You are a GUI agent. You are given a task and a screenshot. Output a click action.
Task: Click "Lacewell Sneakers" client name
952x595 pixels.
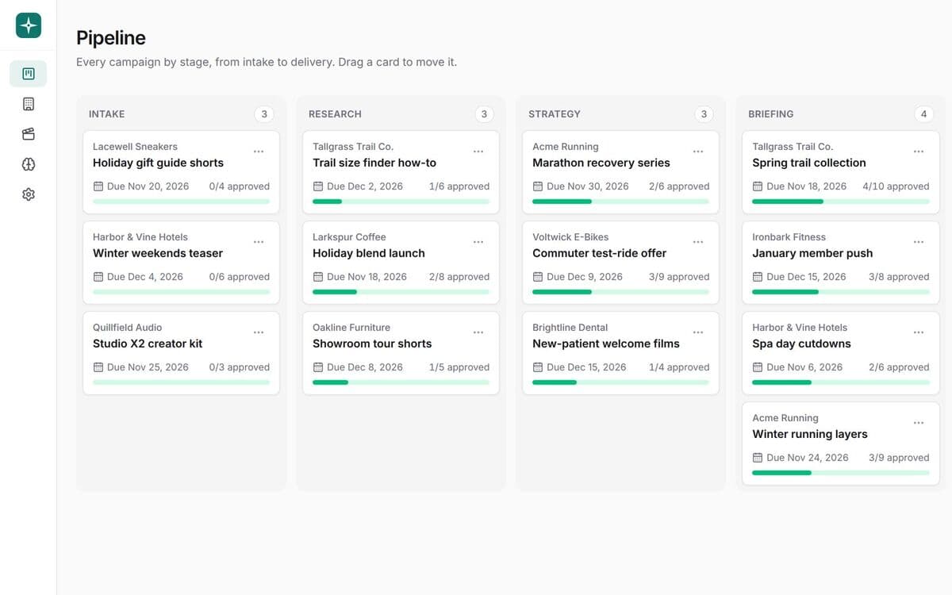click(135, 147)
